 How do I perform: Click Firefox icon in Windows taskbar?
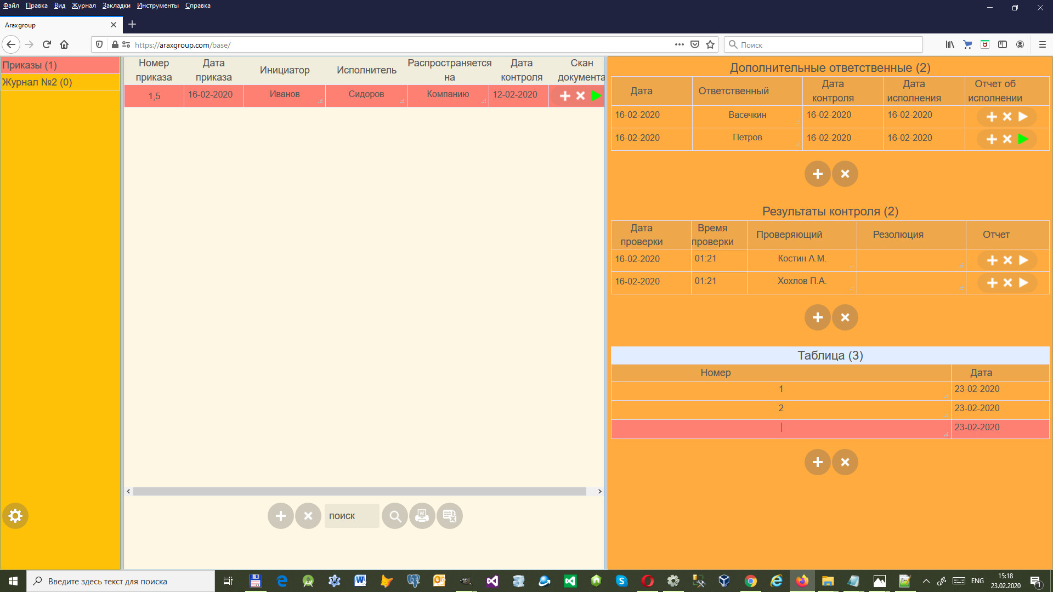coord(802,581)
